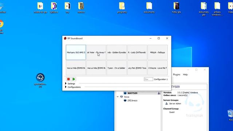
Task: Expand the Settings section
Action: [66, 83]
